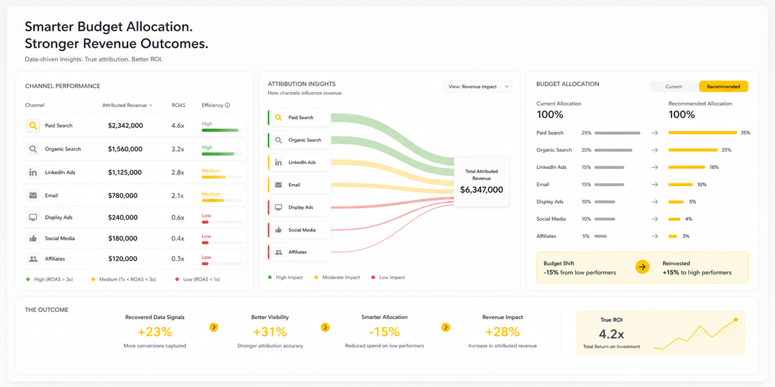Click the Social Media recommended 4% bar
This screenshot has height=387, width=775.
pos(674,219)
